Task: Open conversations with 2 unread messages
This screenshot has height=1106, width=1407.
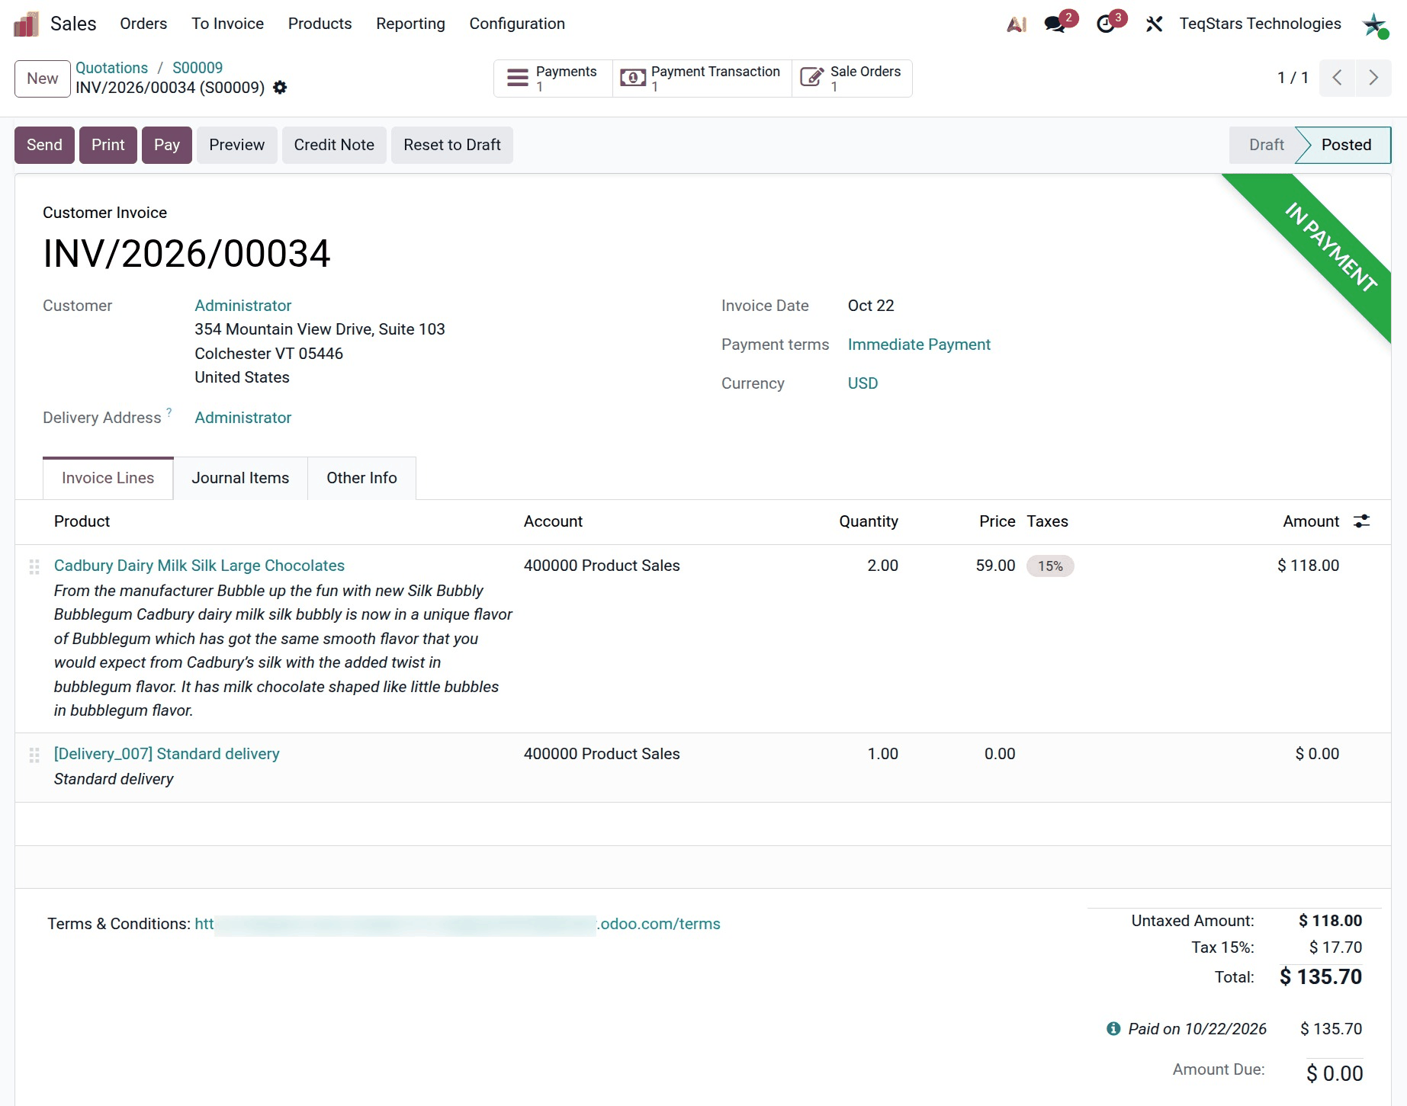Action: coord(1060,23)
